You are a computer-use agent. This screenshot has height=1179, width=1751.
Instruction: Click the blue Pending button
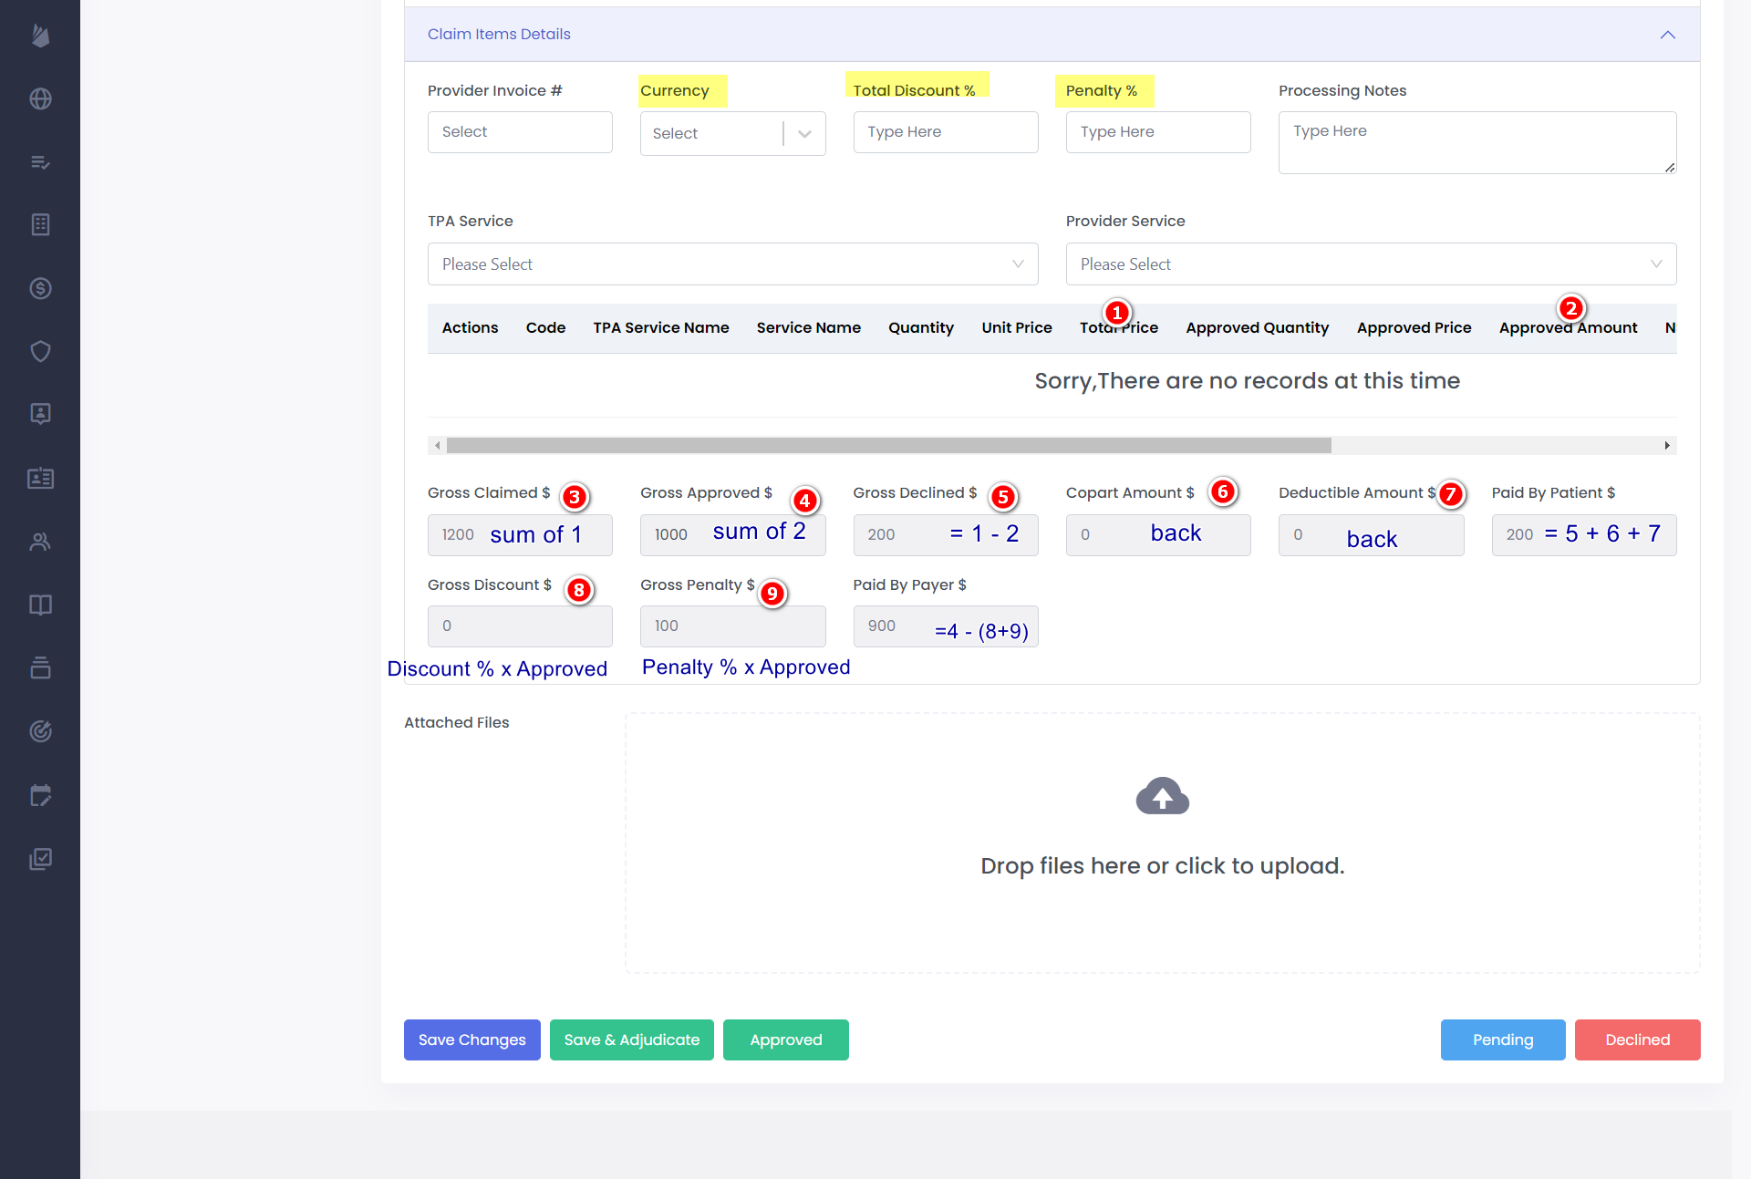[x=1502, y=1039]
